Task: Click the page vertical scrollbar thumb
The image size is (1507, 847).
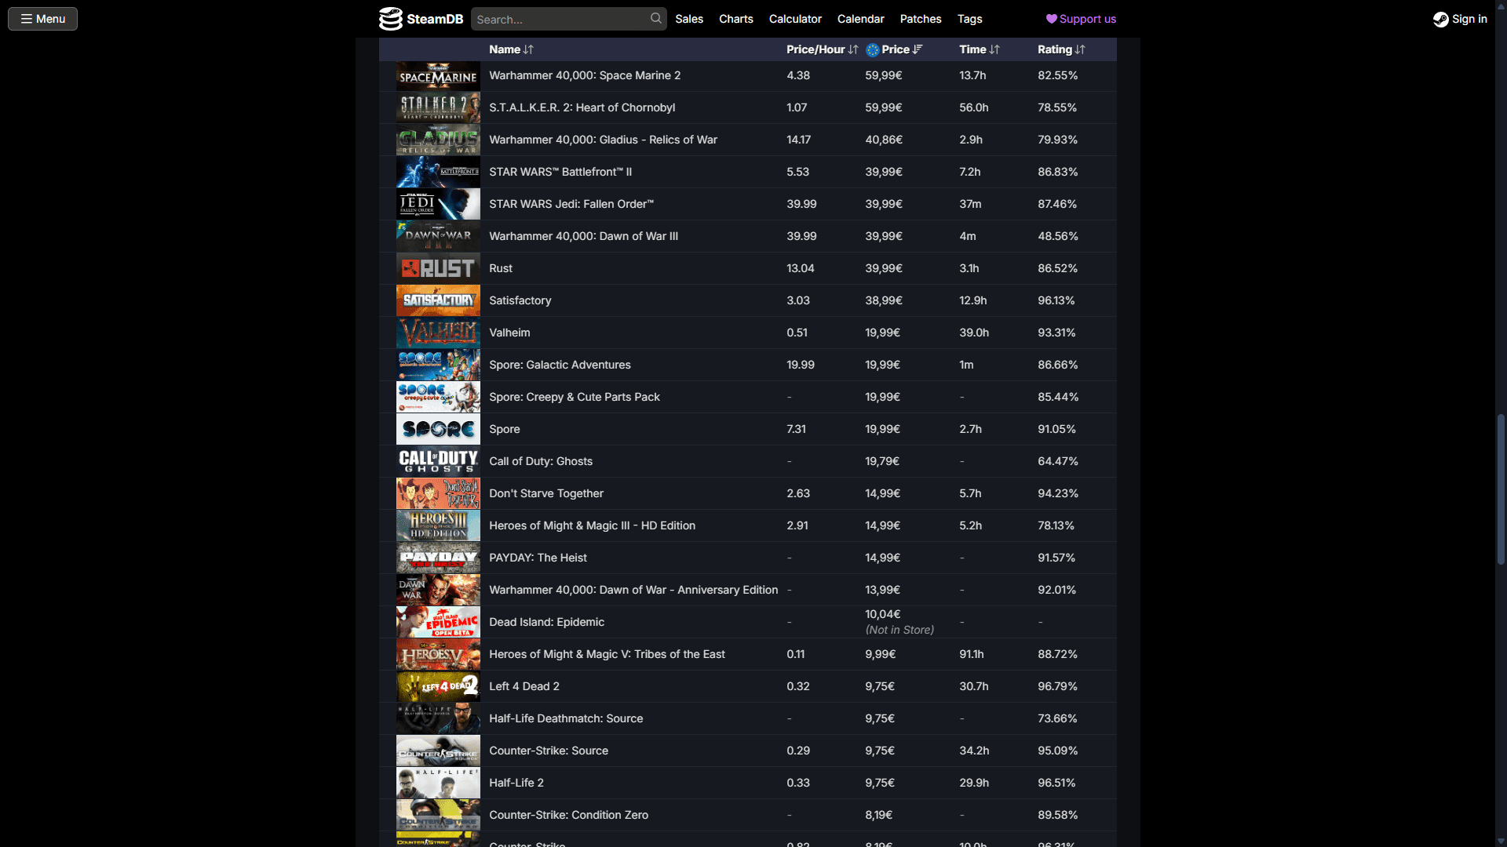Action: pos(1501,490)
